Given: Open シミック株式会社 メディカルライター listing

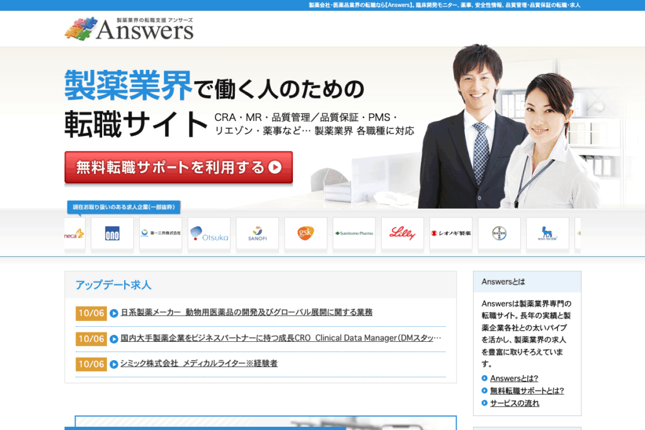Looking at the screenshot, I should click(x=199, y=364).
